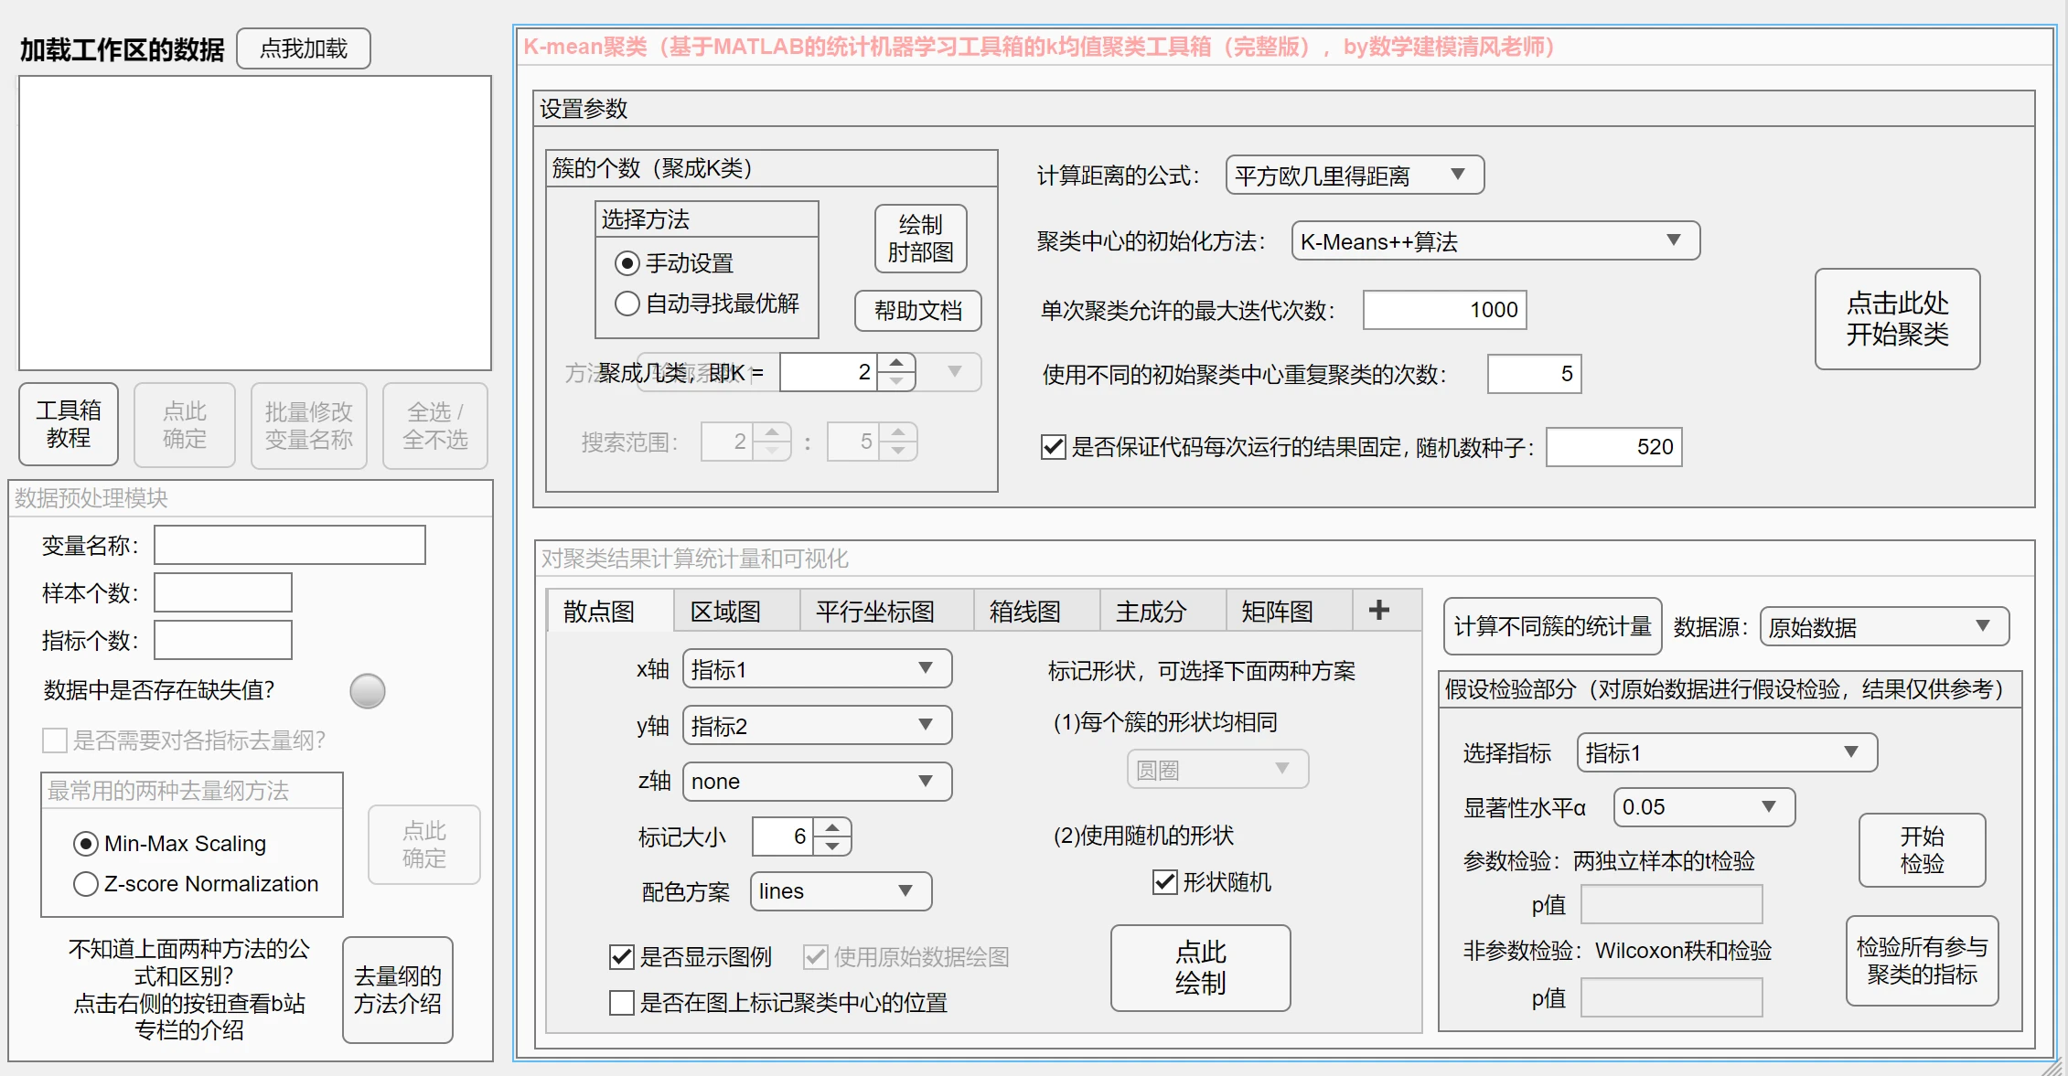2068x1076 pixels.
Task: Click 点我加载 to load data
Action: (304, 48)
